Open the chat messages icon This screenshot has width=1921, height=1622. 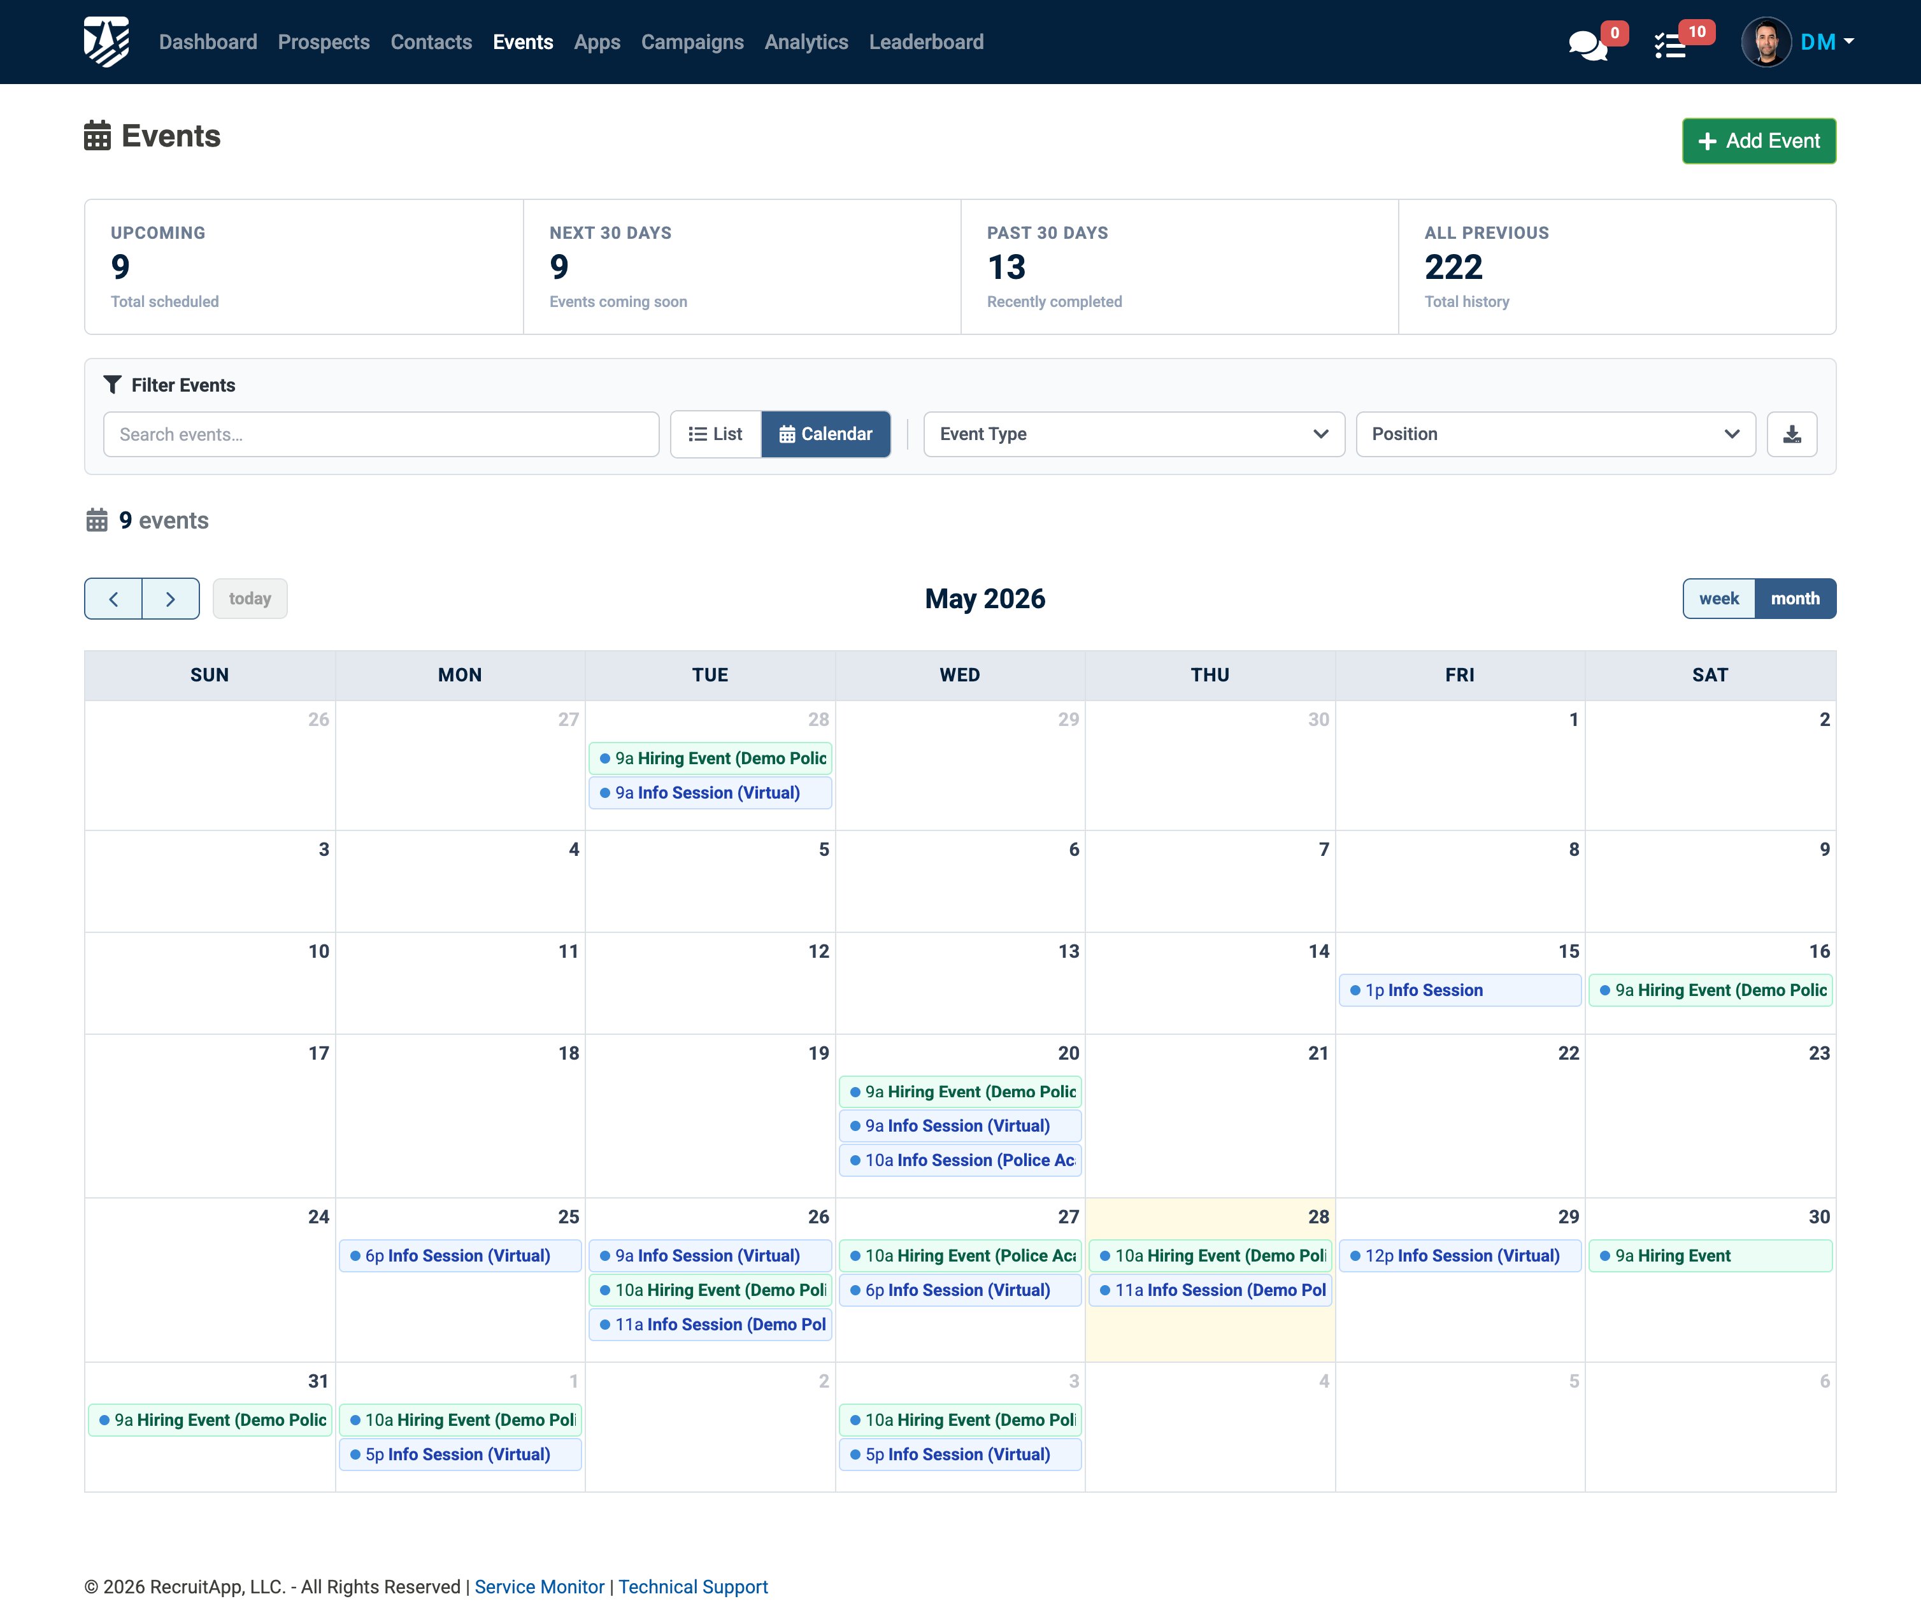1588,45
